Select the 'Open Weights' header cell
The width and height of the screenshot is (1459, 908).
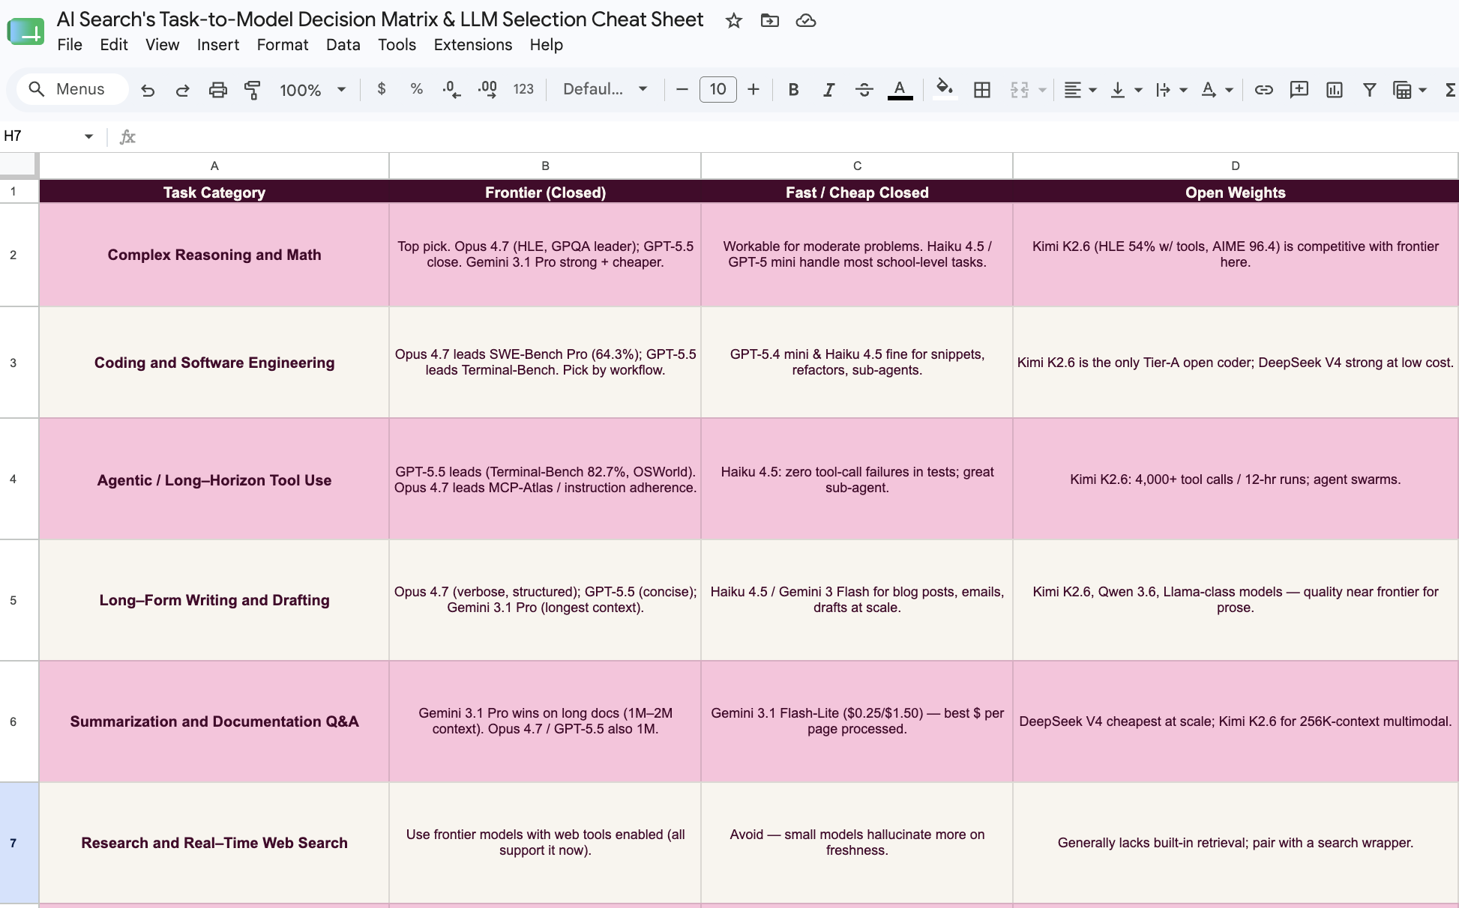coord(1236,192)
